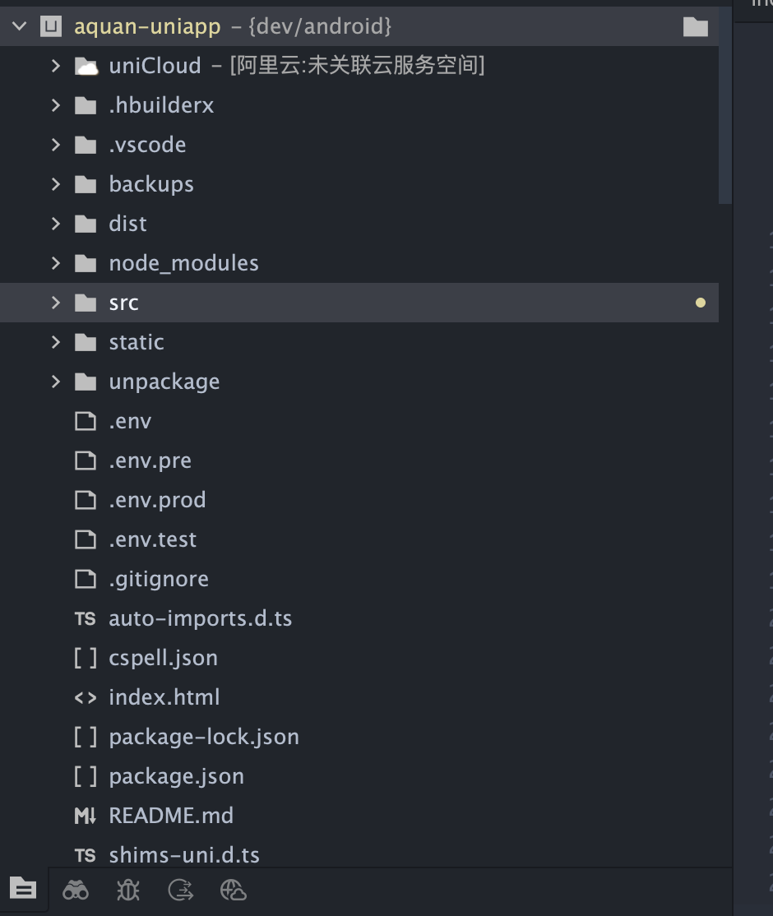
Task: Open the bug debug panel
Action: (128, 889)
